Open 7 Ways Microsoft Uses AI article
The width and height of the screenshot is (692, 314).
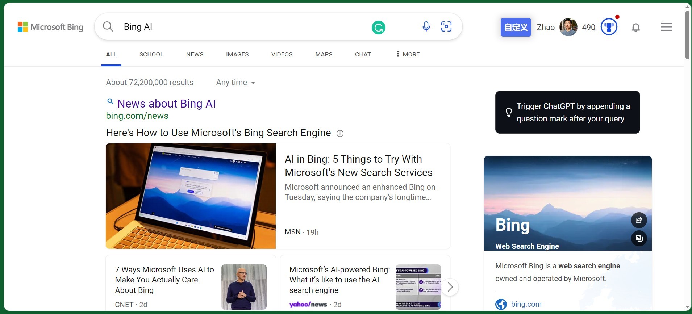(x=164, y=280)
